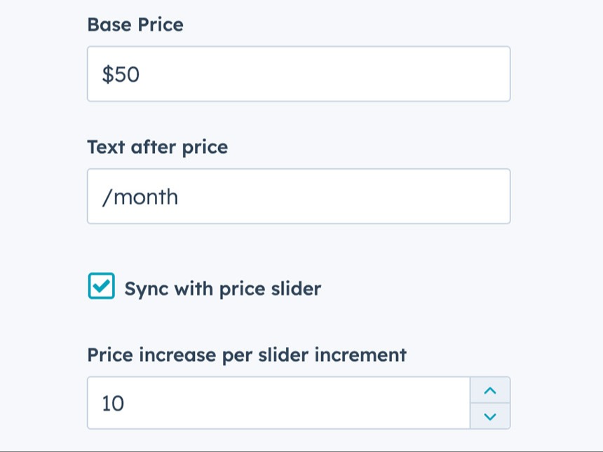Click the Text after price label
Viewport: 603px width, 452px height.
tap(156, 147)
